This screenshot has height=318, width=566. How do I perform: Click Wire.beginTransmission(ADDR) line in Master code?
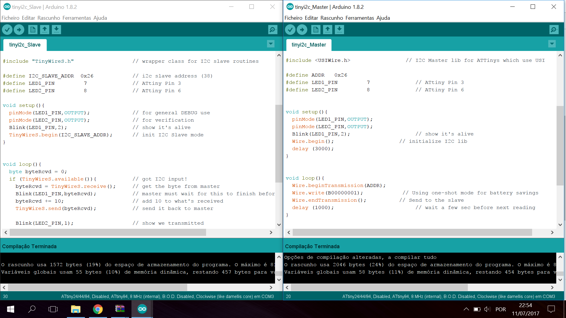tap(339, 185)
